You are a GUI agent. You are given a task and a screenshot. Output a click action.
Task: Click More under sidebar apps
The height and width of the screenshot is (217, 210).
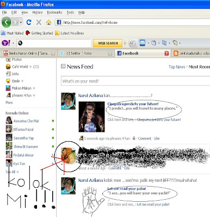9,103
